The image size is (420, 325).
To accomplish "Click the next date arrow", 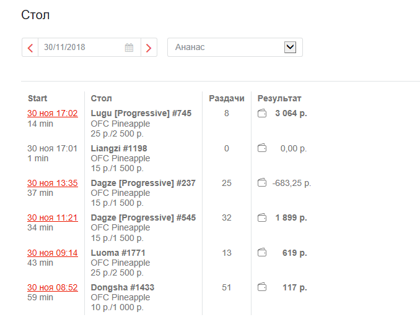I will [149, 48].
